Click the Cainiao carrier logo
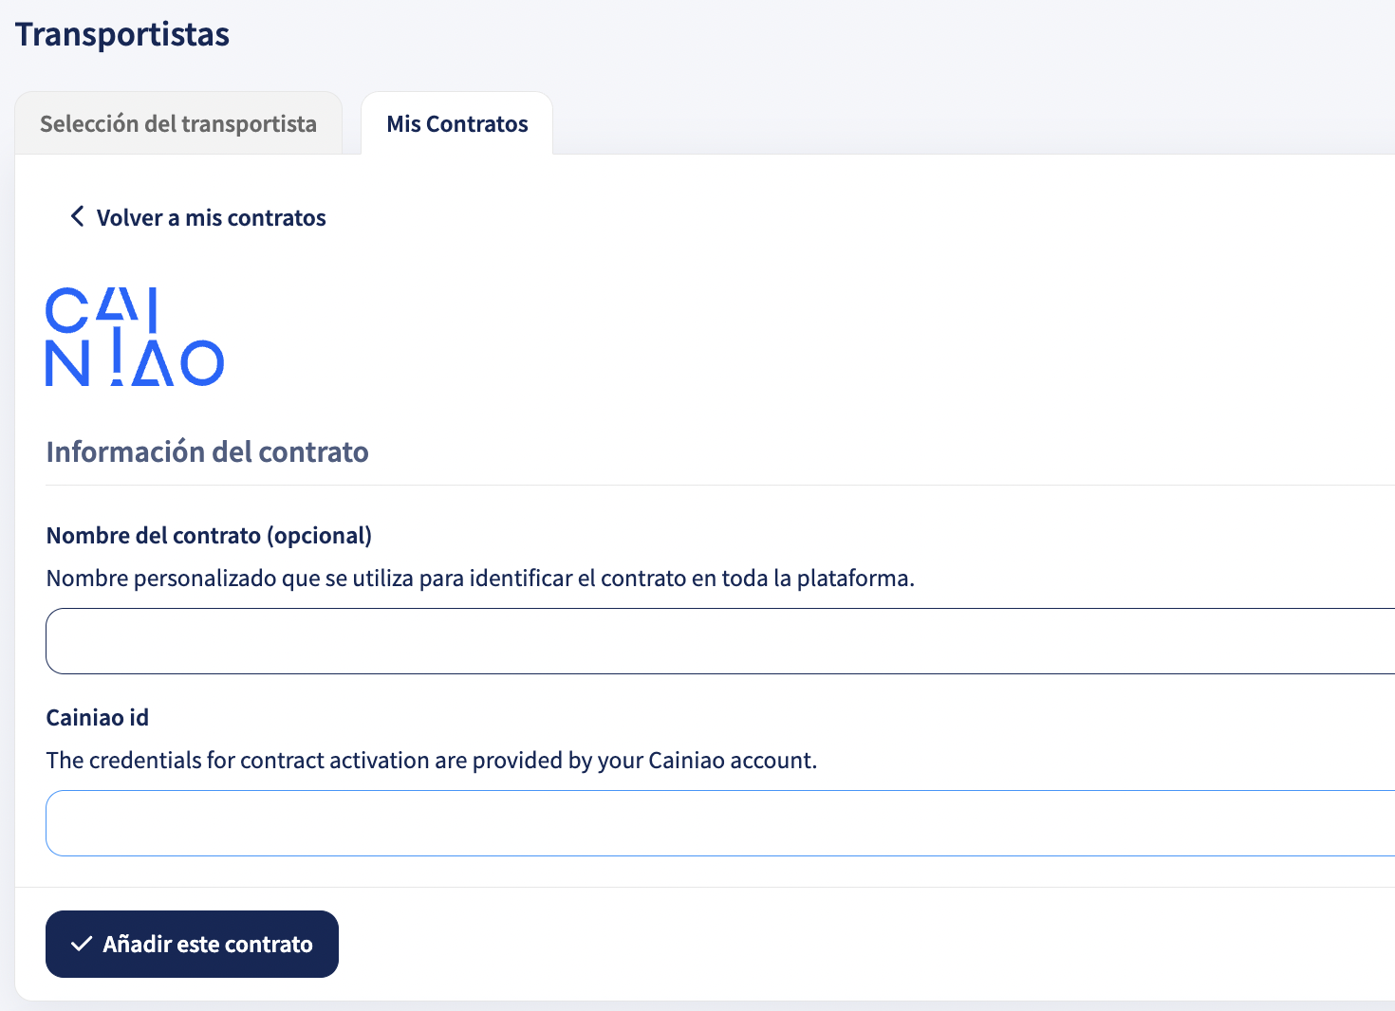Image resolution: width=1395 pixels, height=1011 pixels. 135,337
